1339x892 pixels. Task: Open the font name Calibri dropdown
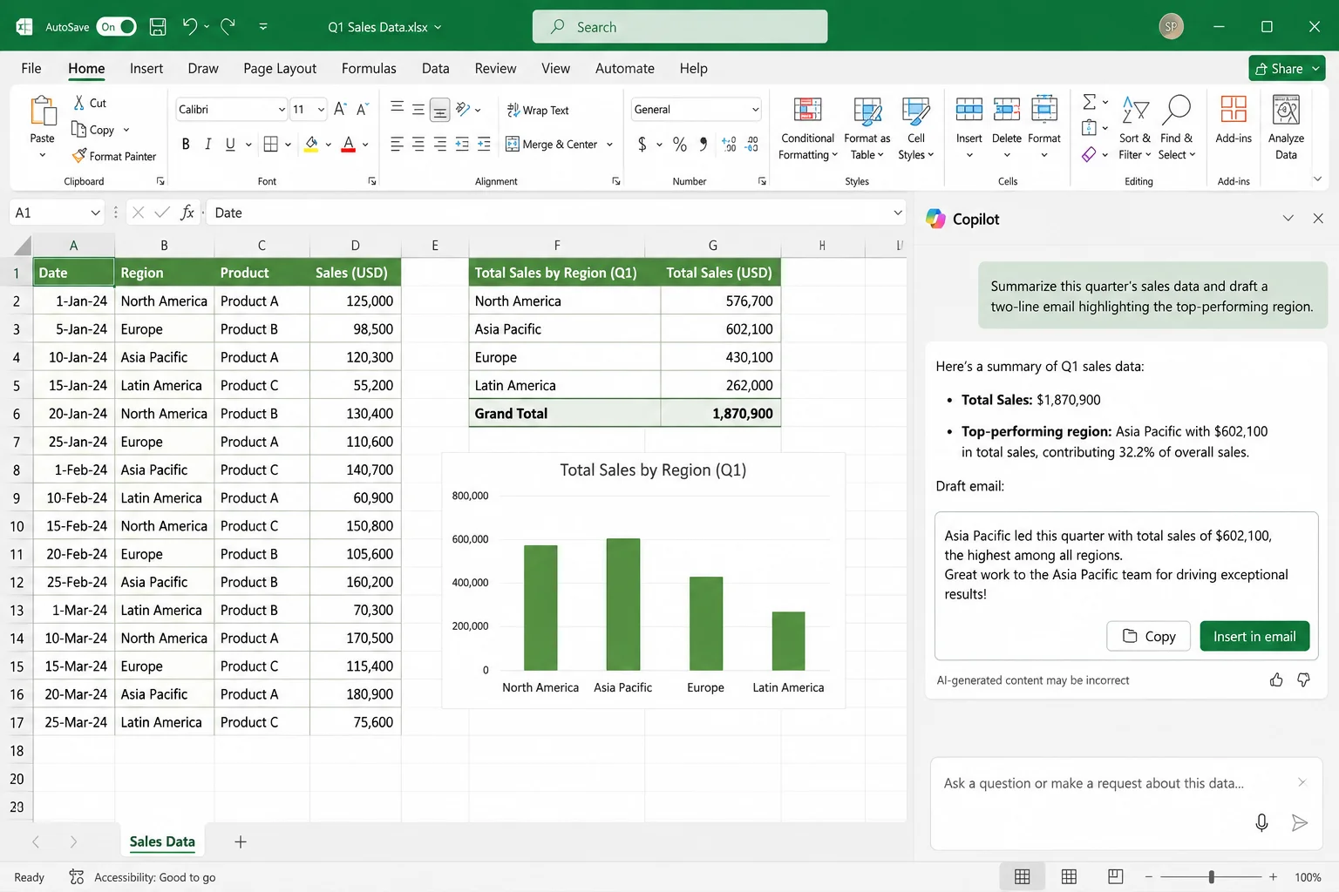pos(282,110)
